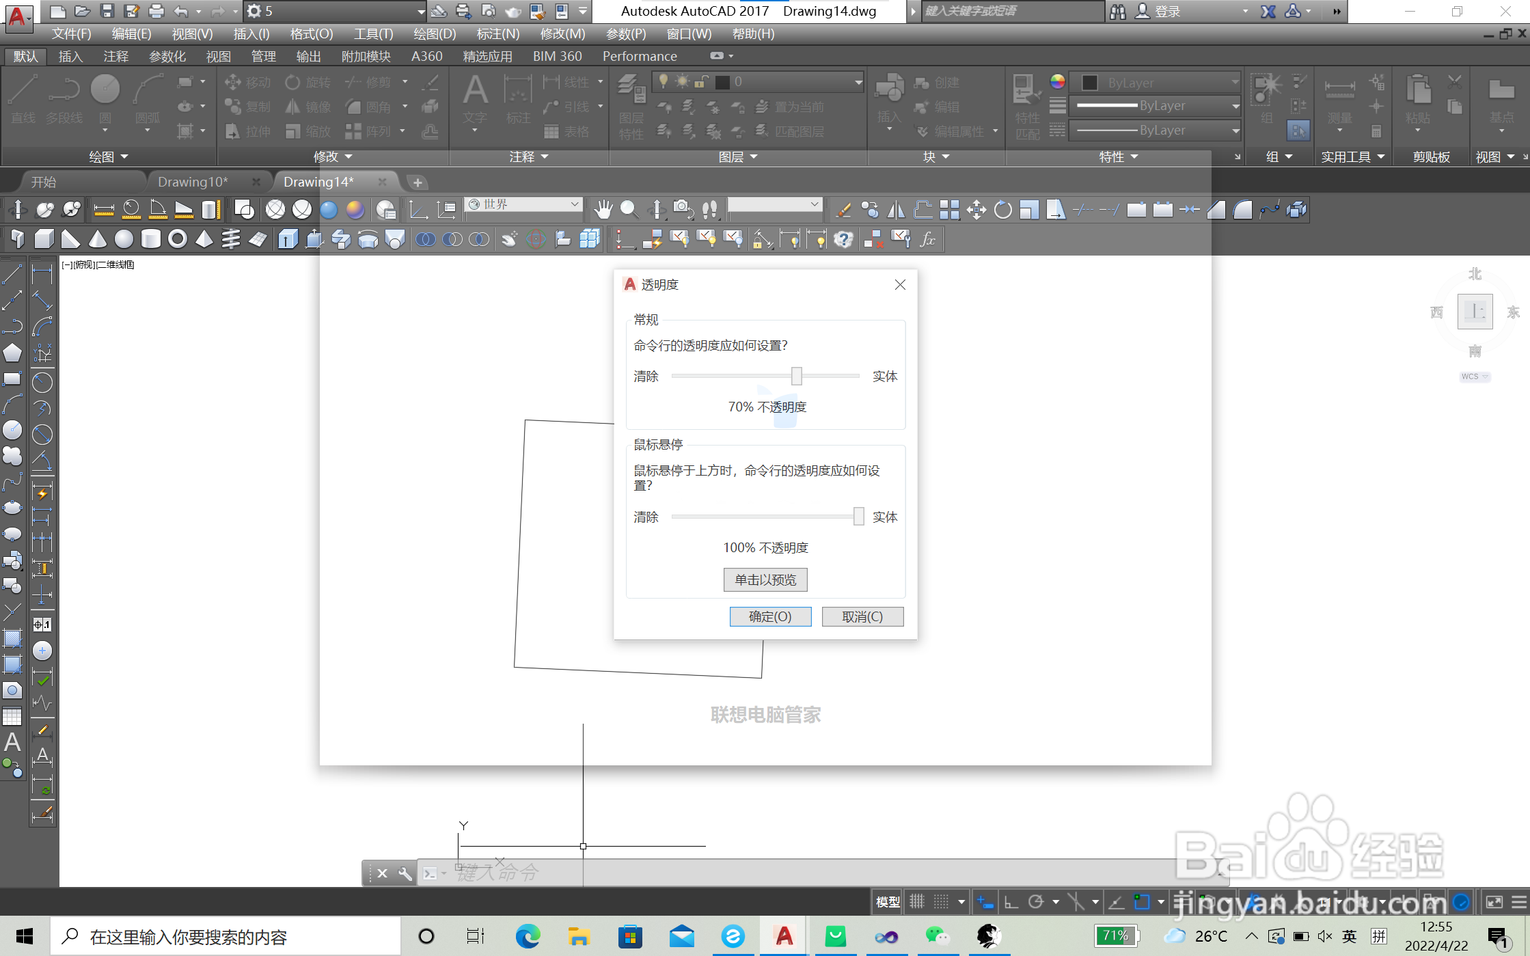Open the ByLayer lineweight dropdown

pos(1155,106)
